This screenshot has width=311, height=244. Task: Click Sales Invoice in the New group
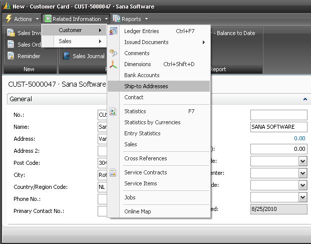point(24,33)
